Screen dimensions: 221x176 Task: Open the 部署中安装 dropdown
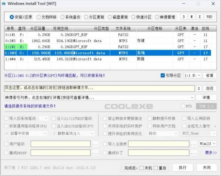pyautogui.click(x=28, y=133)
